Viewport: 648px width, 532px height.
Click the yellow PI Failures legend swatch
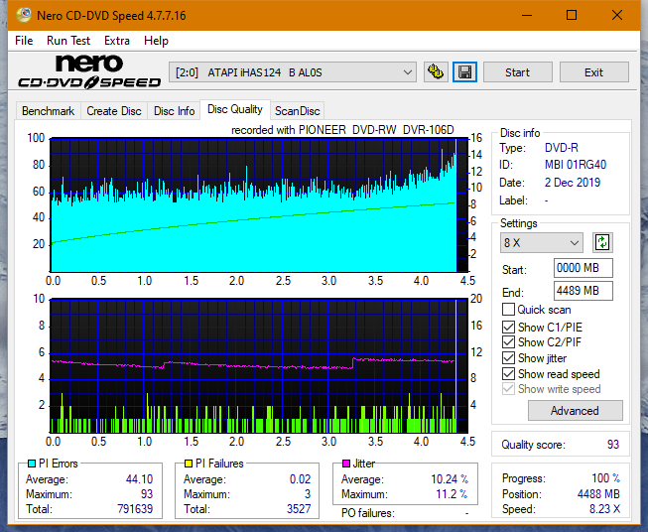click(x=189, y=464)
